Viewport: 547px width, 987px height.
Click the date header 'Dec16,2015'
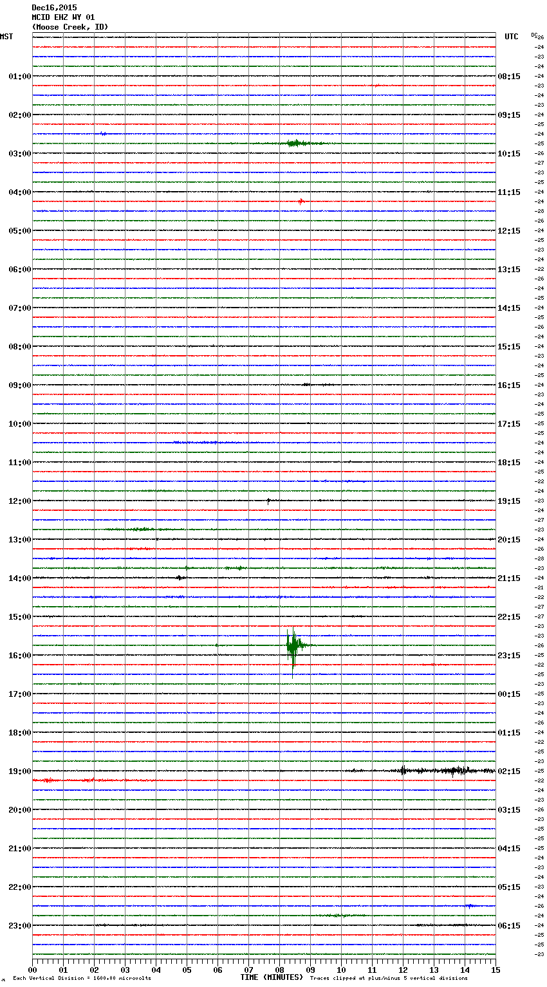click(x=54, y=8)
